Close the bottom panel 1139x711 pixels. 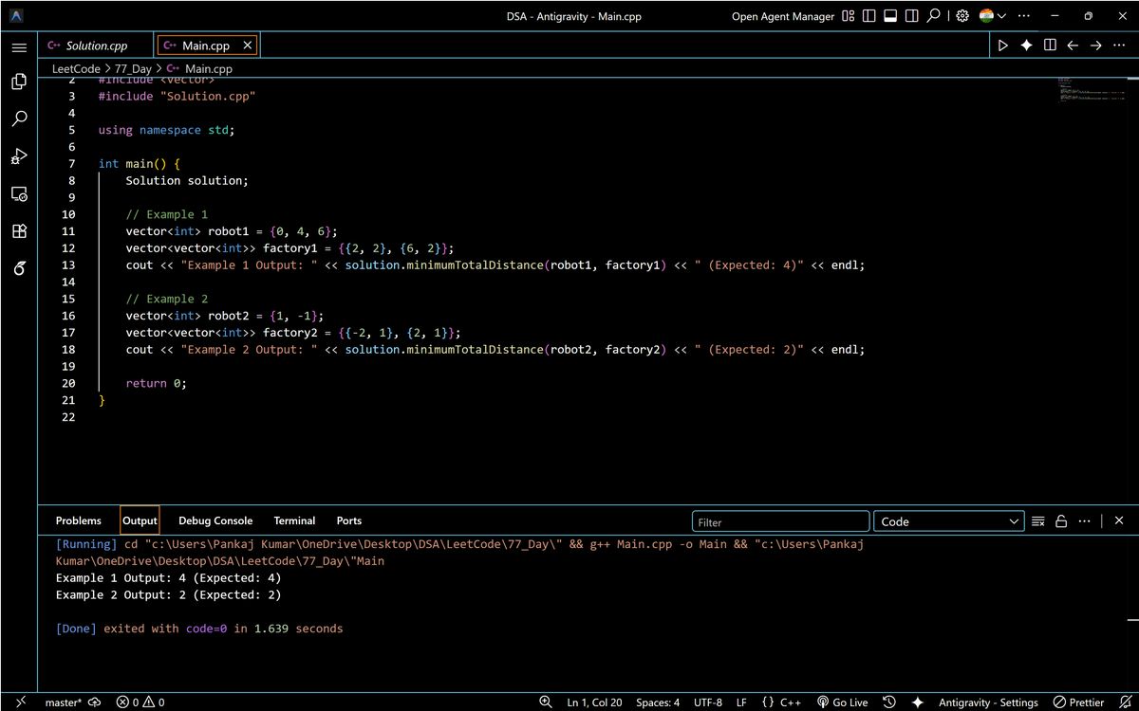pyautogui.click(x=1119, y=521)
